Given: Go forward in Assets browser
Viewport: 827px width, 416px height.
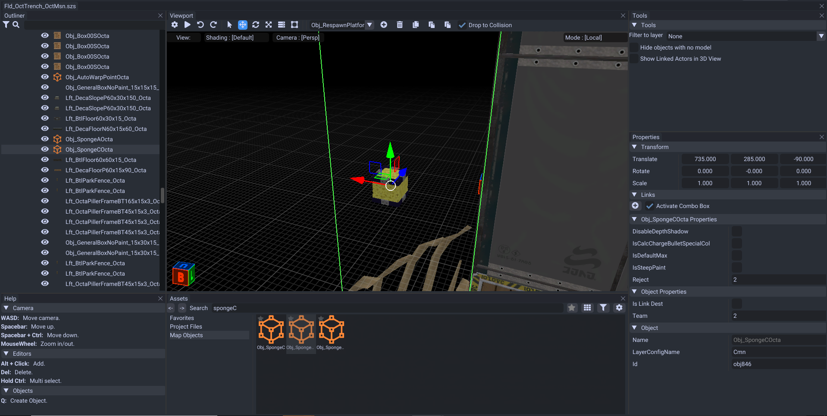Looking at the screenshot, I should [x=182, y=308].
